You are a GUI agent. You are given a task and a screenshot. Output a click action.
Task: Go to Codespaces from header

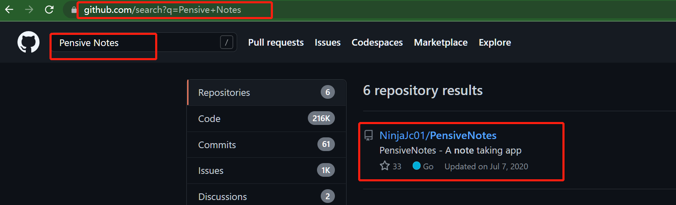click(377, 43)
